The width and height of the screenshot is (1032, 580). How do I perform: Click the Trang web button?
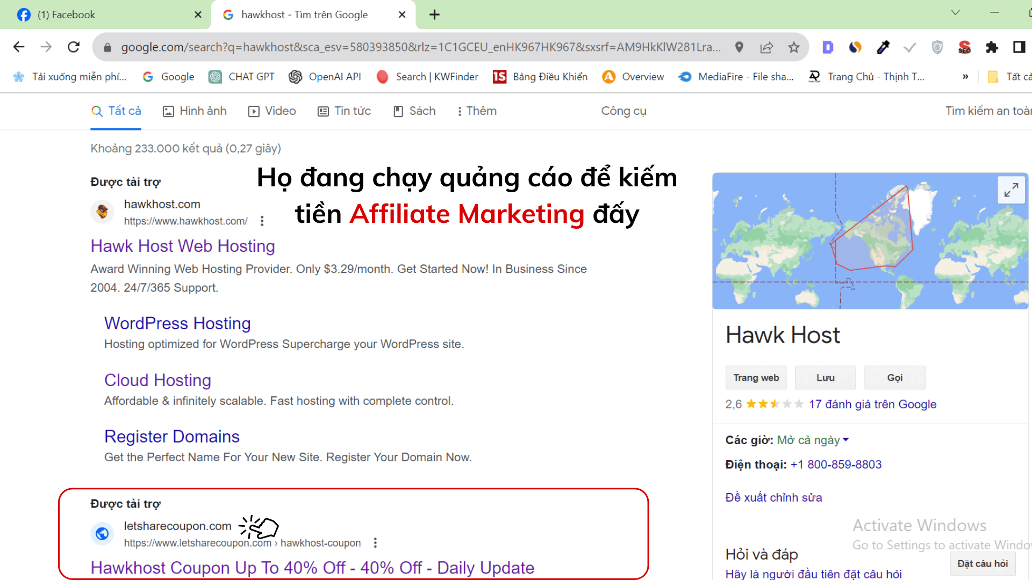(756, 378)
